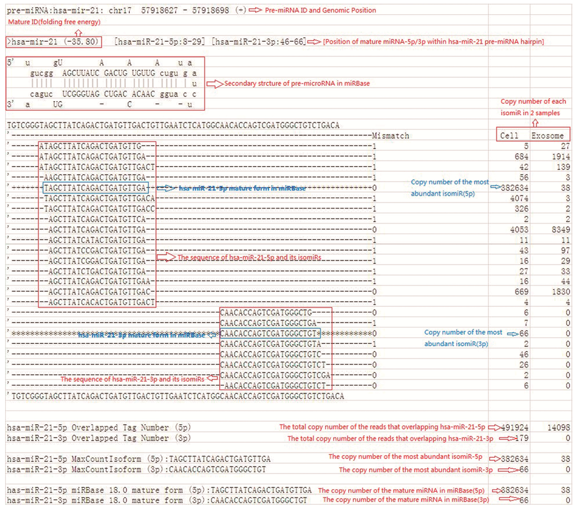Click 38 in miRBase 18.0 mature form (5p) row
578x510 pixels.
click(566, 490)
